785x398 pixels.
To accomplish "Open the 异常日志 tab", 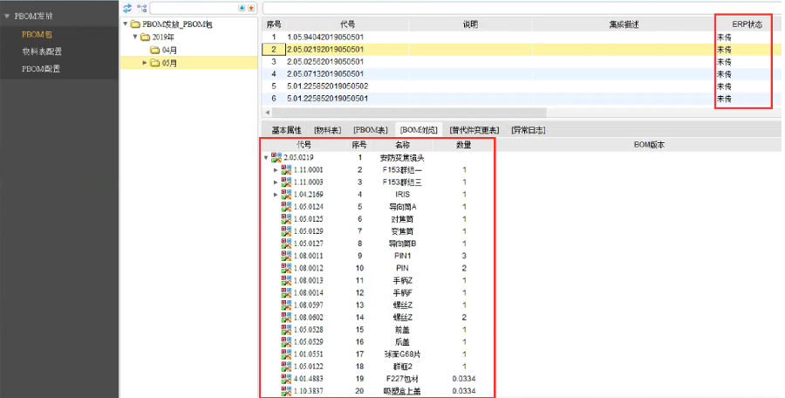I will point(528,129).
